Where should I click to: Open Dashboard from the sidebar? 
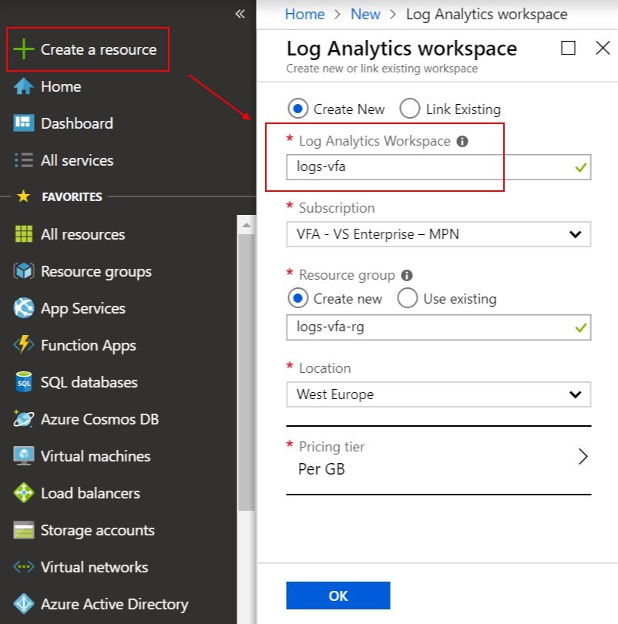[x=77, y=123]
